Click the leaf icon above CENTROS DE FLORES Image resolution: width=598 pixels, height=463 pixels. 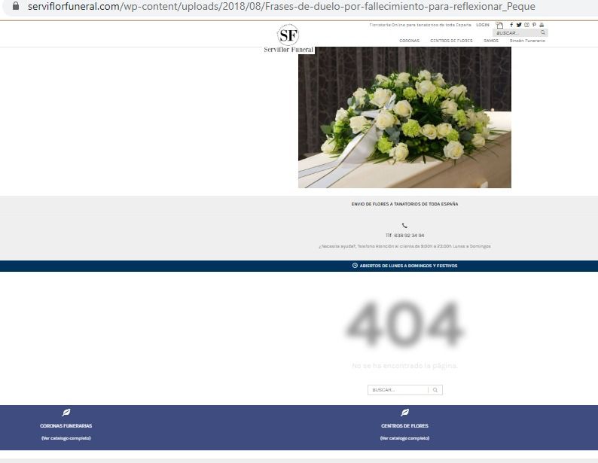404,413
